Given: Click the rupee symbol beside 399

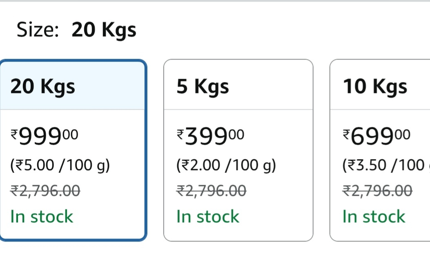Looking at the screenshot, I should pyautogui.click(x=180, y=133).
